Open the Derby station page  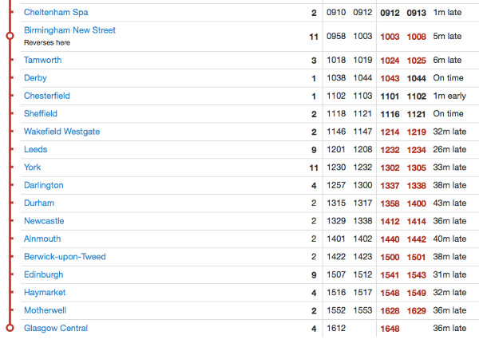35,78
